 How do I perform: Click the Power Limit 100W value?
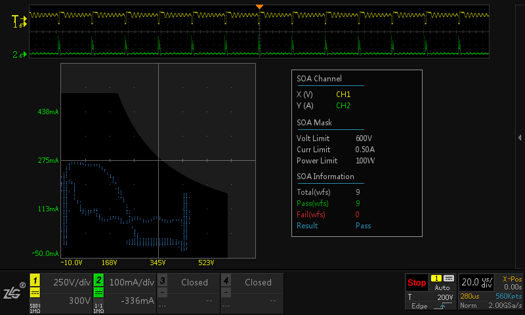(365, 161)
